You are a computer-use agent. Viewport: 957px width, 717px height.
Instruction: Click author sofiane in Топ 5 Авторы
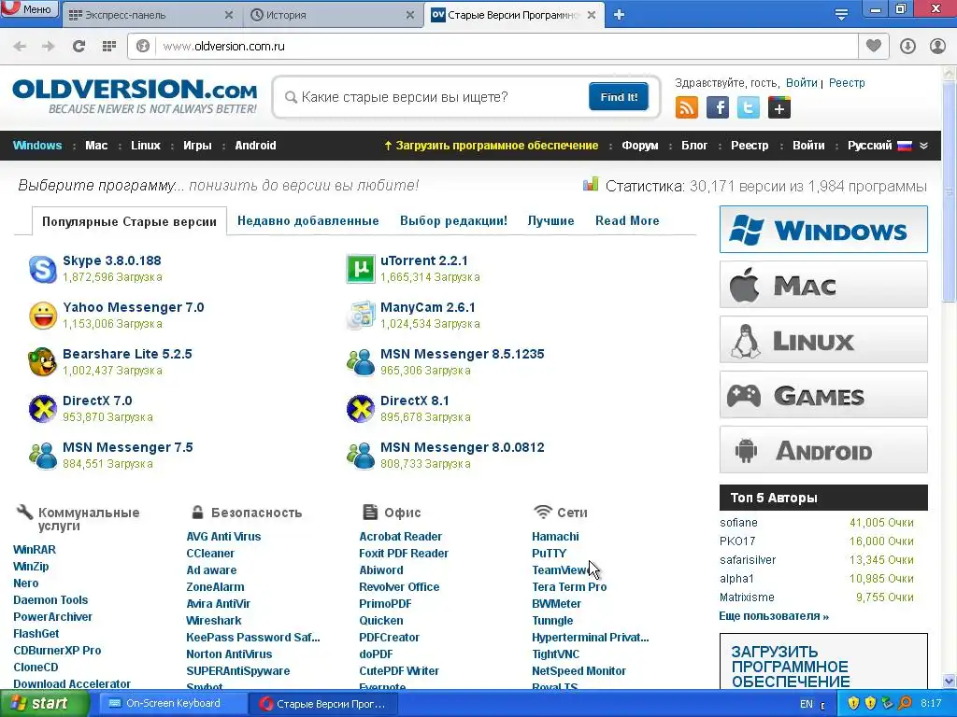tap(738, 523)
